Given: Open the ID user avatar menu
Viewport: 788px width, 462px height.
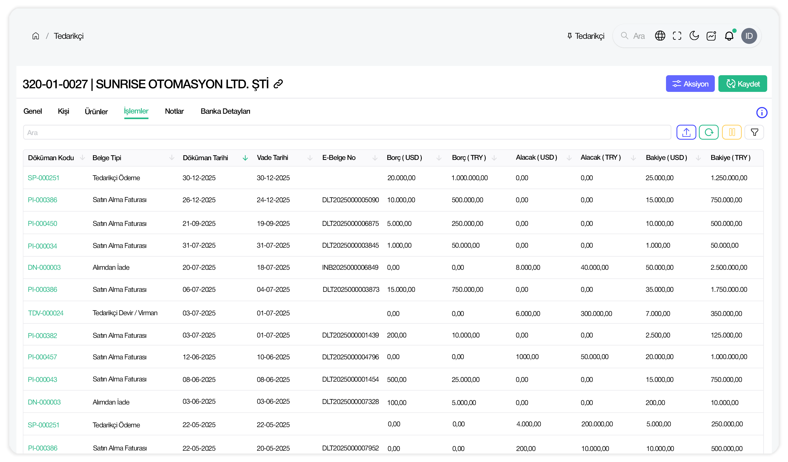Looking at the screenshot, I should click(749, 36).
